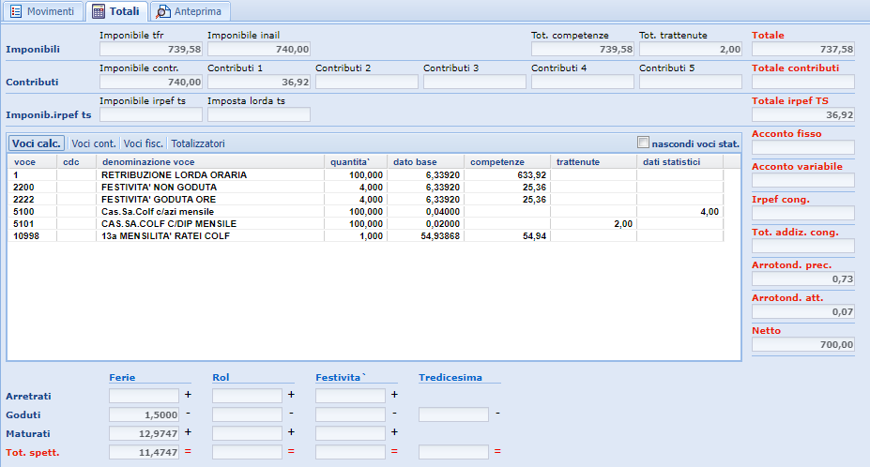
Task: Click the Ferie Maturati field 12,9747
Action: 145,433
